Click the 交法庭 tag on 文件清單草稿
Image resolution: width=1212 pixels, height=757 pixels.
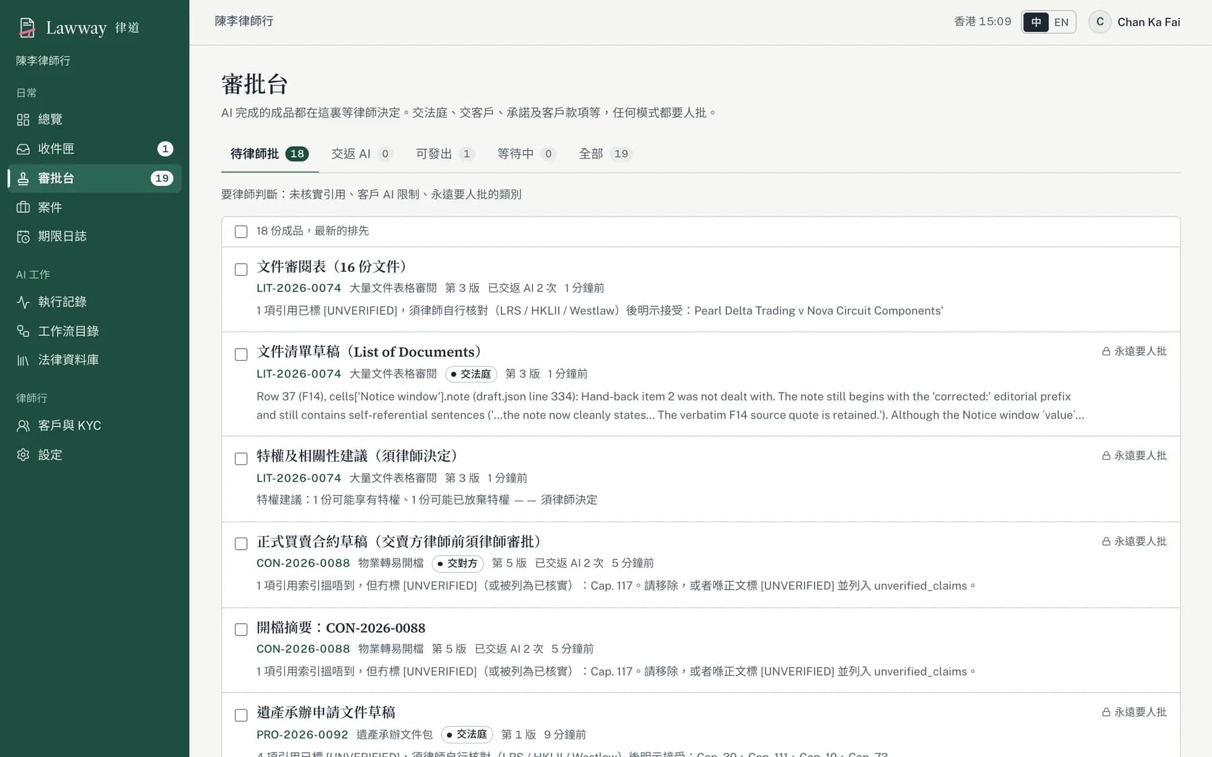pyautogui.click(x=471, y=374)
